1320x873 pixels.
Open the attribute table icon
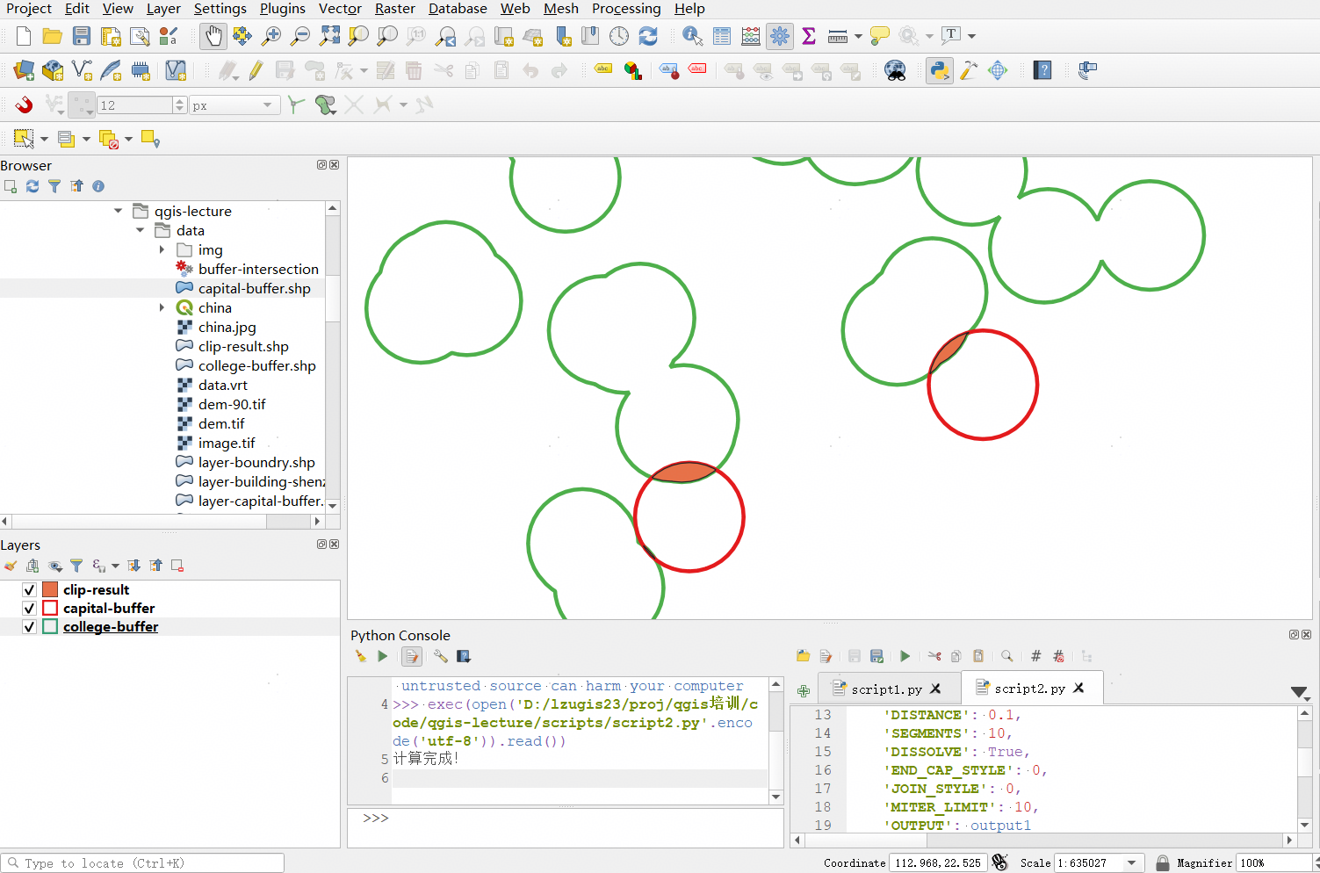pos(722,36)
